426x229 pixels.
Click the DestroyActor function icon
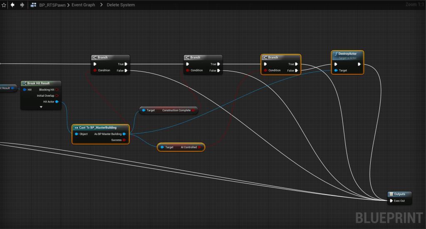335,54
